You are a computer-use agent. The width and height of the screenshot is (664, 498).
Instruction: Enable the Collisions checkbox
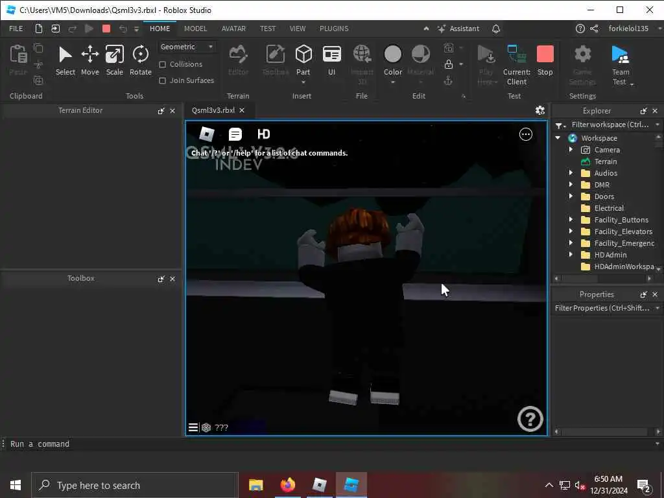[162, 64]
